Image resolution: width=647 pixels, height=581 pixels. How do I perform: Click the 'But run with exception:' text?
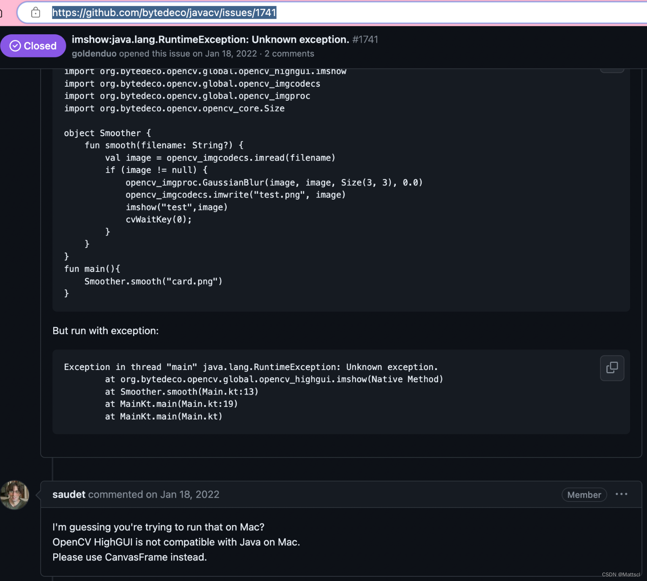point(106,331)
